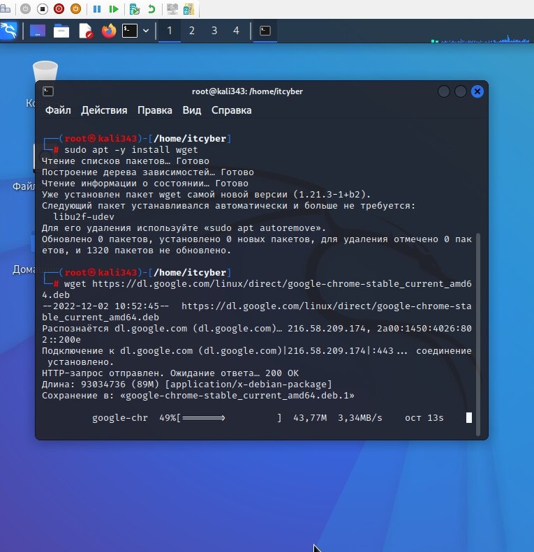534x552 pixels.
Task: Click the 'libu2f-udev' package name
Action: pos(84,216)
